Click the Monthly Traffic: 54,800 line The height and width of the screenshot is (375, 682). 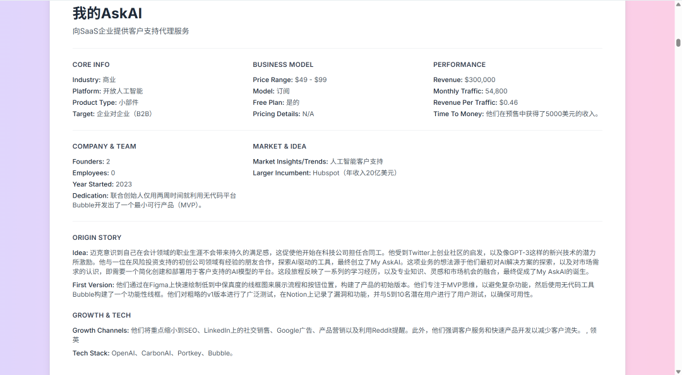pos(470,91)
